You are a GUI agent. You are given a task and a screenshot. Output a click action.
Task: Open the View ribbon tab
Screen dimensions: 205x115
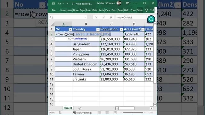(108, 10)
